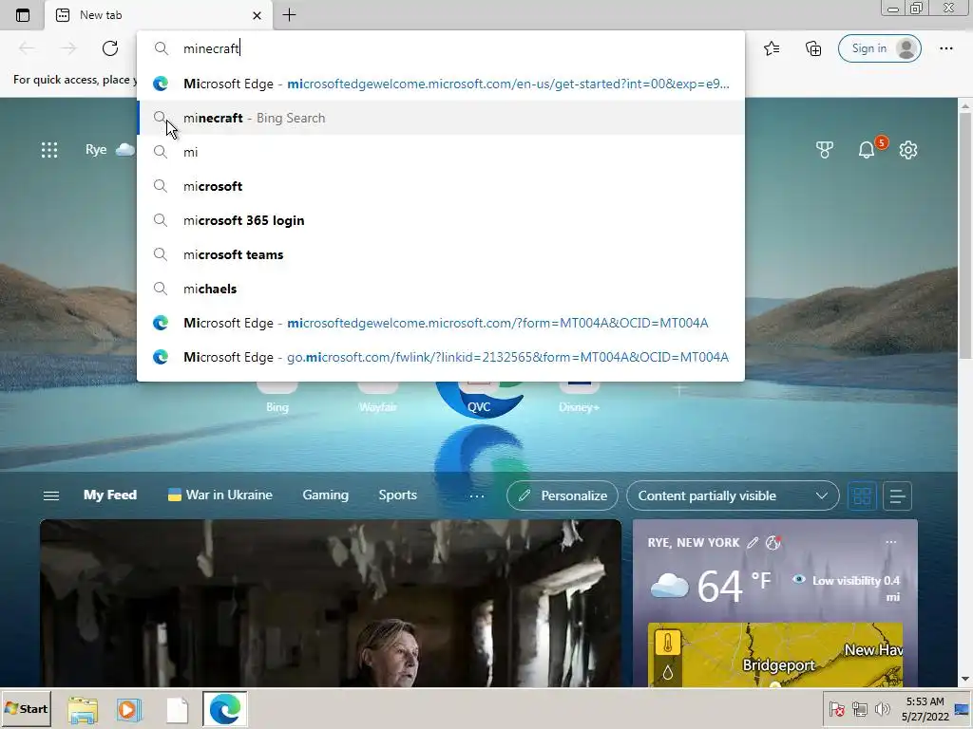The image size is (973, 729).
Task: Choose the 'microsoft' search suggestion
Action: [441, 186]
